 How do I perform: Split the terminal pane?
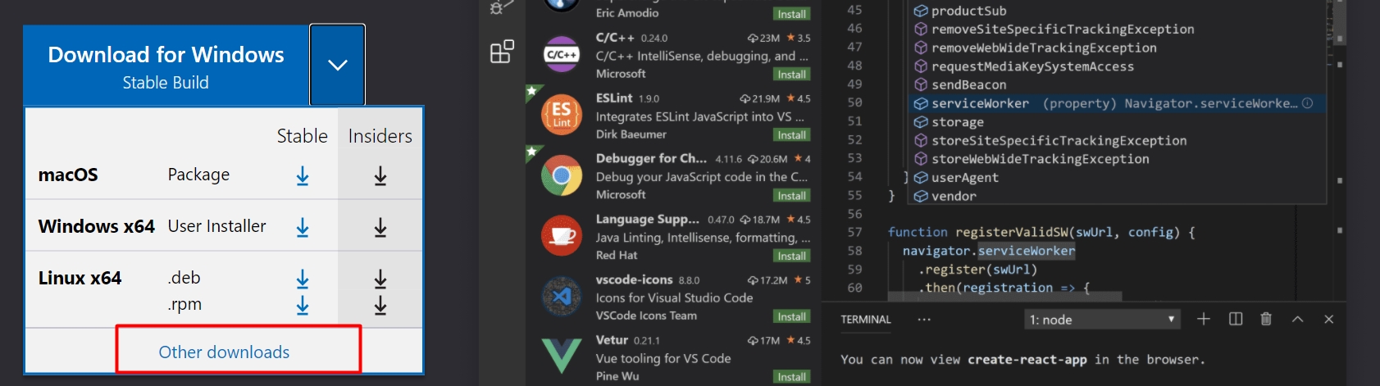click(x=1236, y=319)
